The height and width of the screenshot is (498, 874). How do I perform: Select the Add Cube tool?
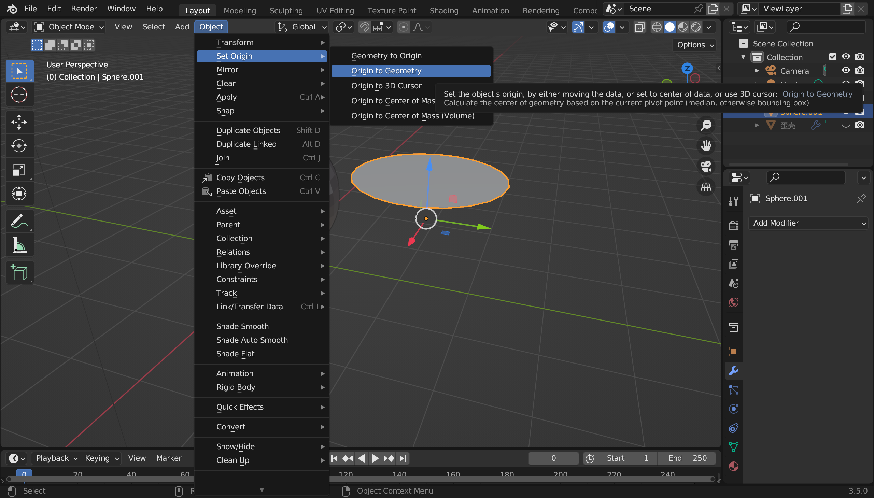19,273
